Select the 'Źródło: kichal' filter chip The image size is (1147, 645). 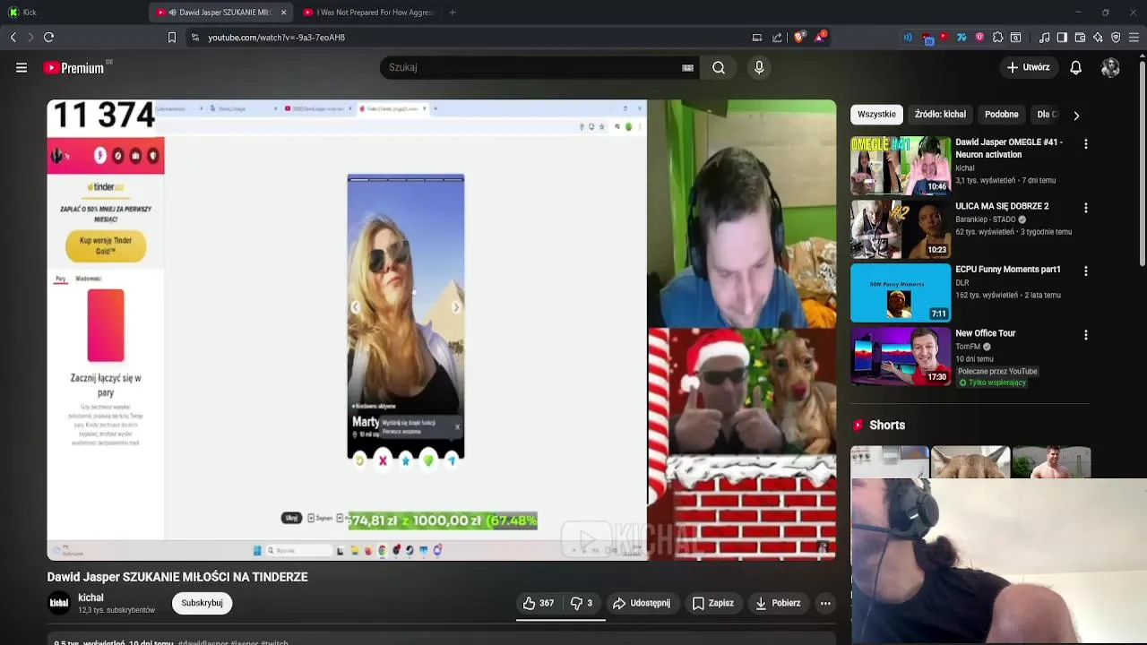point(940,115)
